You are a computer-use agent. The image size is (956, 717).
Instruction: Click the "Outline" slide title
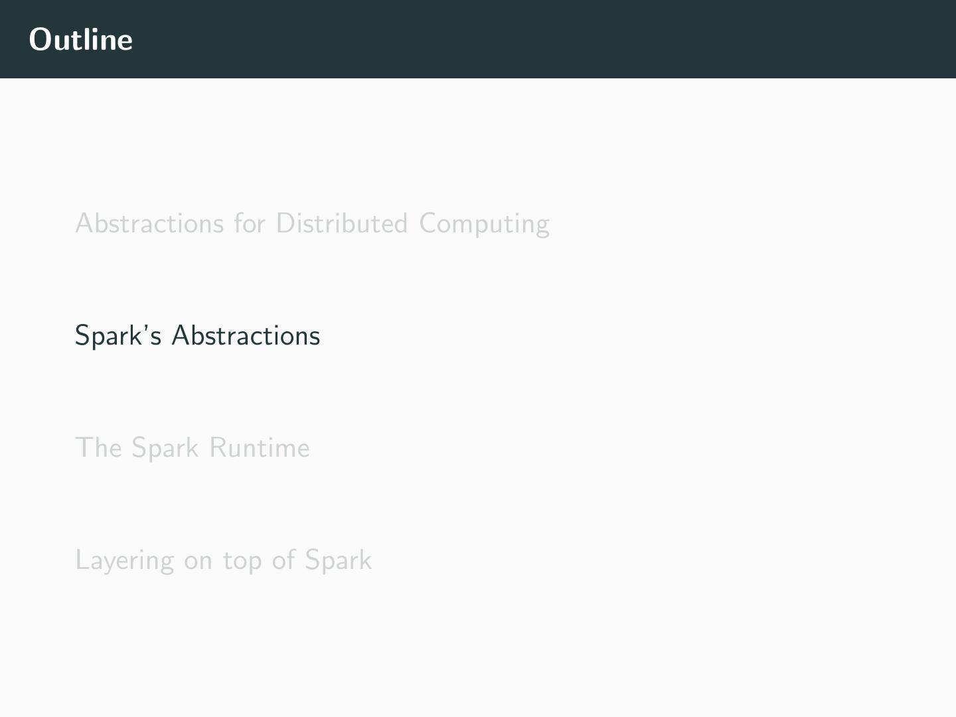point(80,39)
